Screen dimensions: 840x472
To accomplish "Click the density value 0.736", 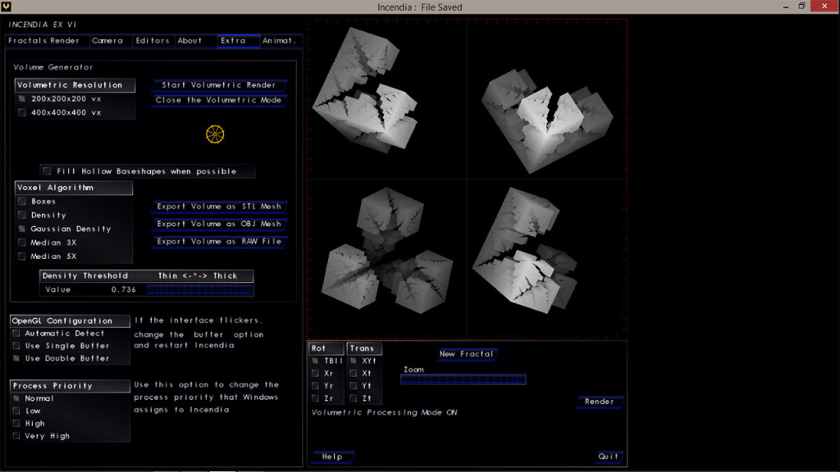I will click(x=124, y=290).
